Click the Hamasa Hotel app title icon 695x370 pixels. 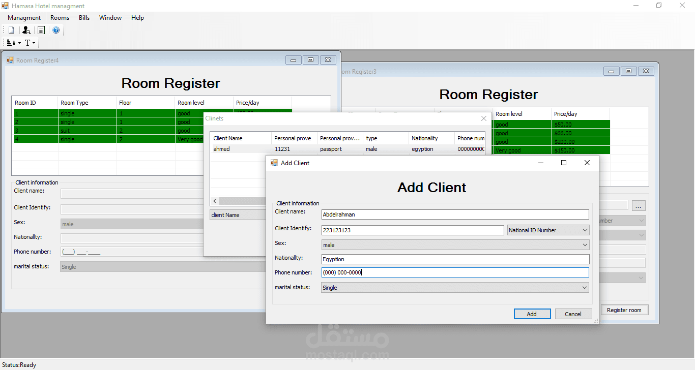[x=5, y=6]
